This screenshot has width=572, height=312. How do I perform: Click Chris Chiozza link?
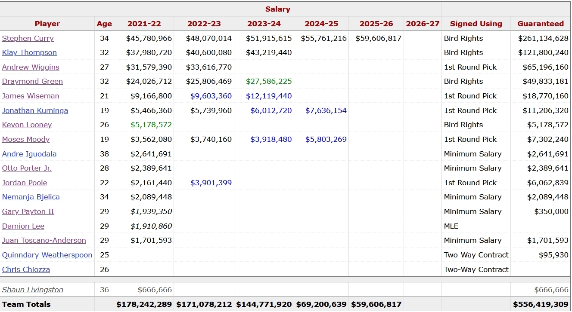click(x=26, y=269)
